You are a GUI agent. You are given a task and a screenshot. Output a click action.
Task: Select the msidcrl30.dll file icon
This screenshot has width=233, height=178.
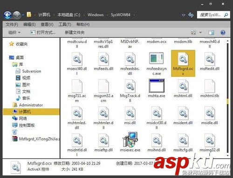[x=157, y=113]
